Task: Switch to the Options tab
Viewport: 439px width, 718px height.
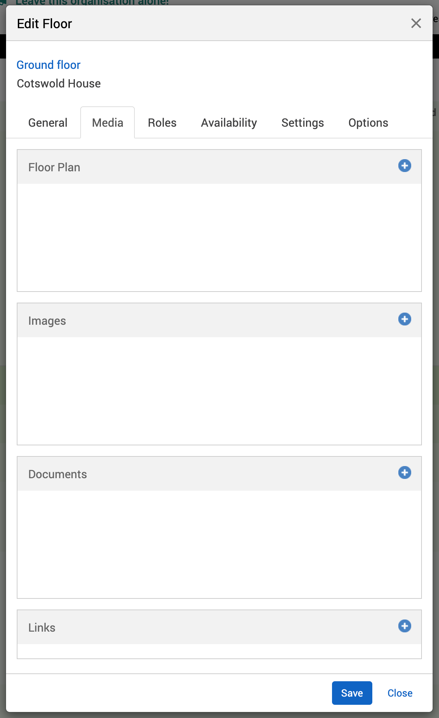Action: [368, 123]
